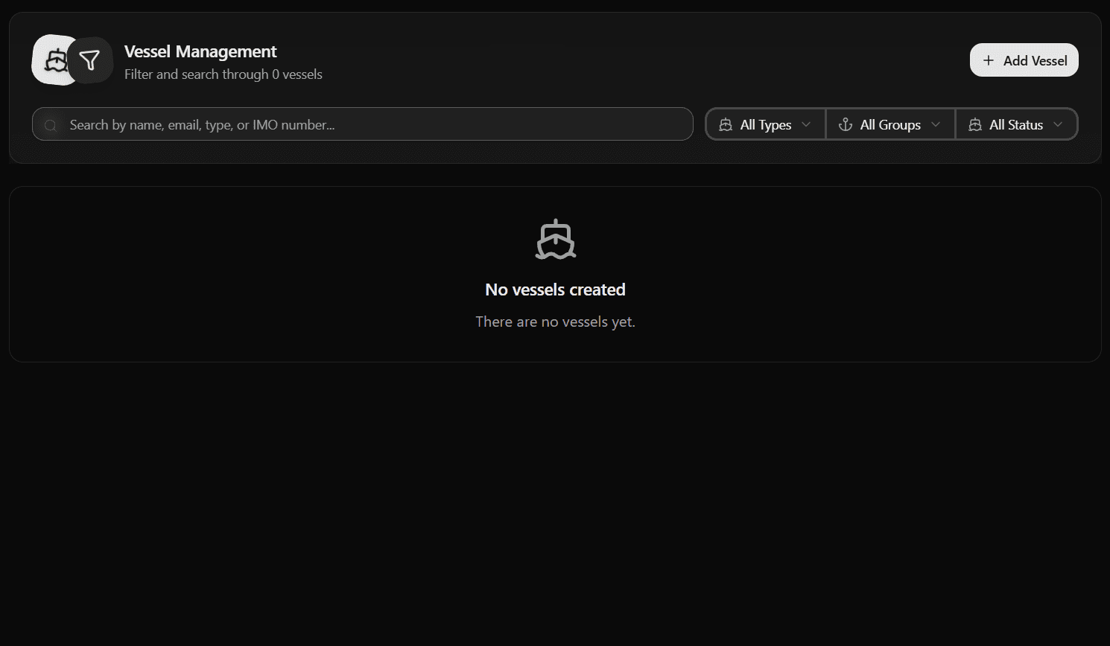Open the All Status filter dropdown

click(x=1016, y=125)
